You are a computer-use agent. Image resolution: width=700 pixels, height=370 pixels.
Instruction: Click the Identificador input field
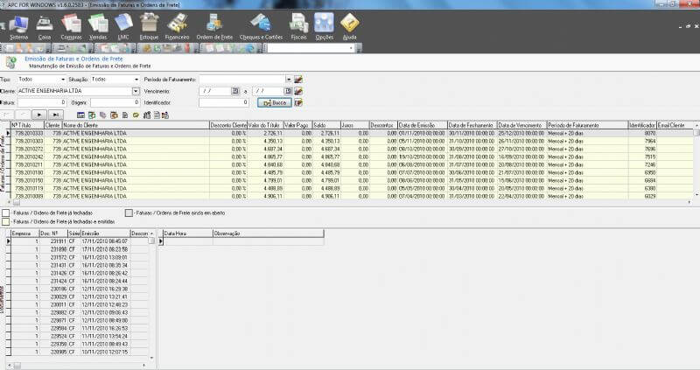coord(224,102)
